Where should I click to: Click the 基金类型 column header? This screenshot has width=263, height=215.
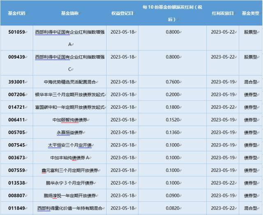[x=250, y=13]
